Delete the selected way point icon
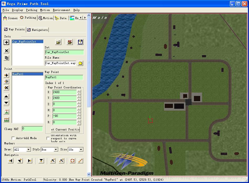 pyautogui.click(x=6, y=88)
